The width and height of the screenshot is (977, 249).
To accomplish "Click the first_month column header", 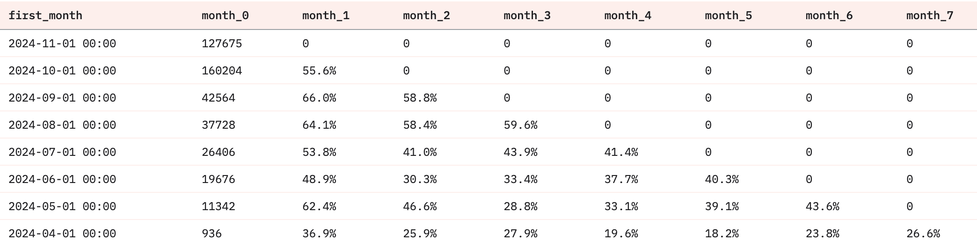I will (45, 15).
